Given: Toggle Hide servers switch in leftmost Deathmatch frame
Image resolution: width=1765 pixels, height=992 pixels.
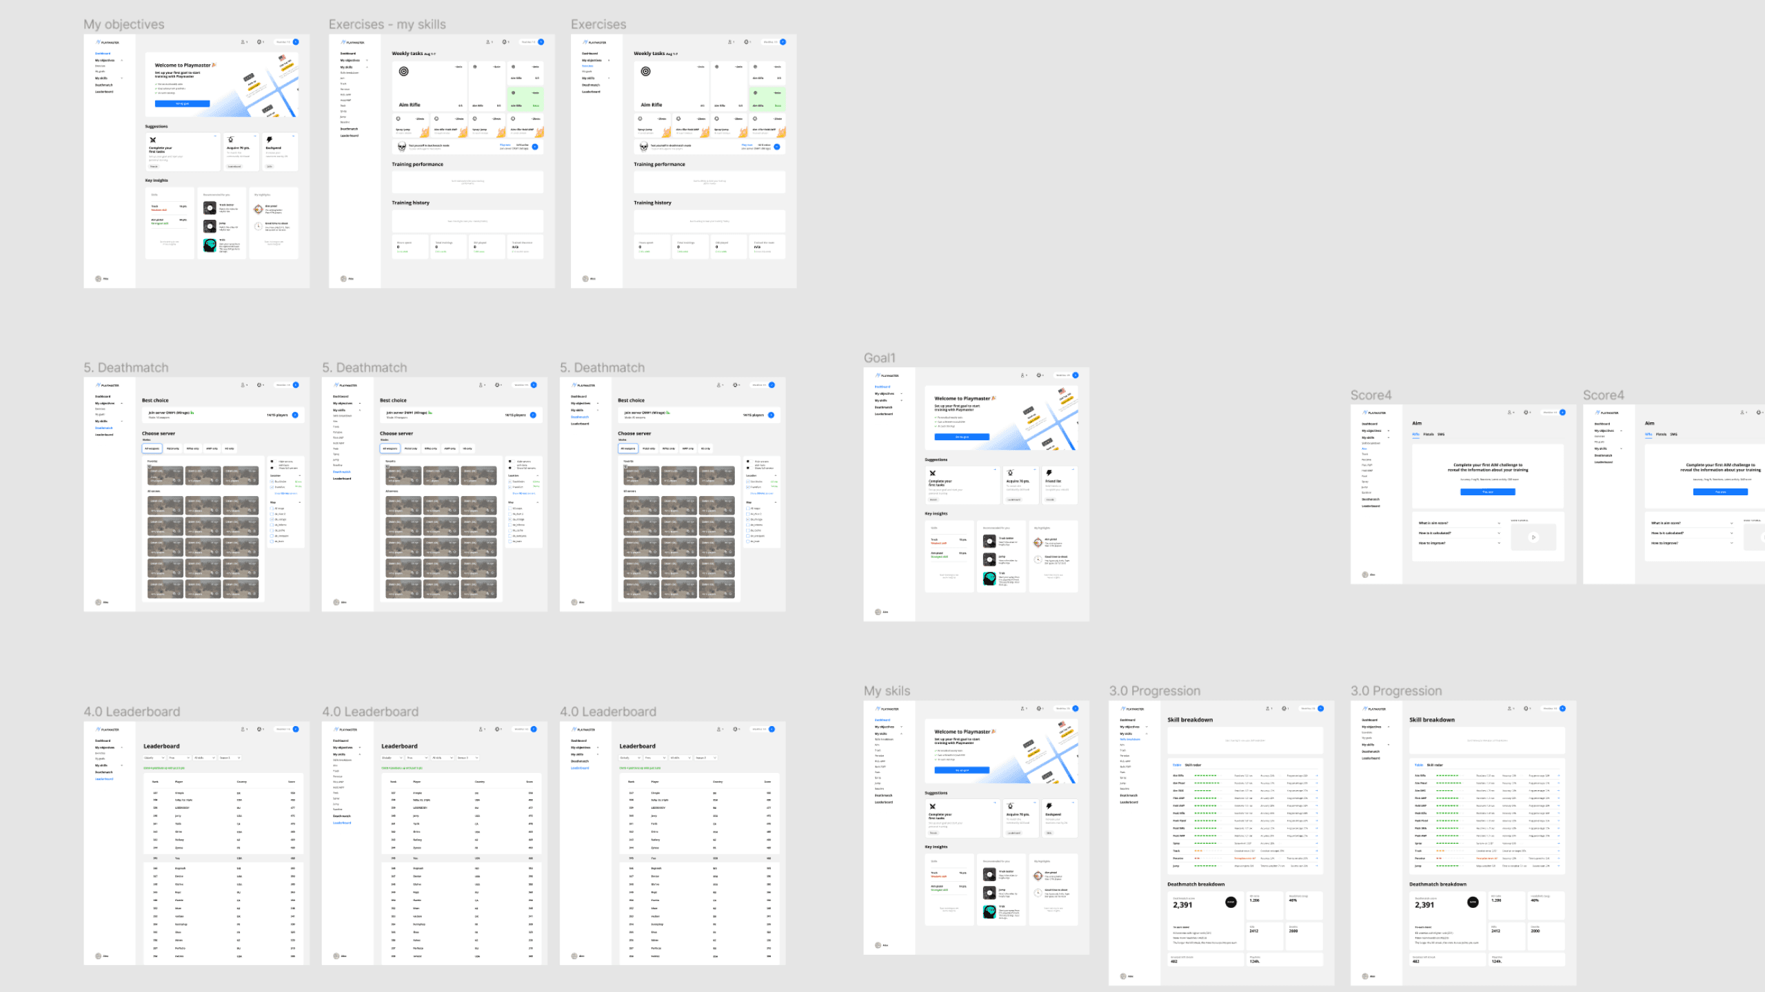Looking at the screenshot, I should [273, 462].
